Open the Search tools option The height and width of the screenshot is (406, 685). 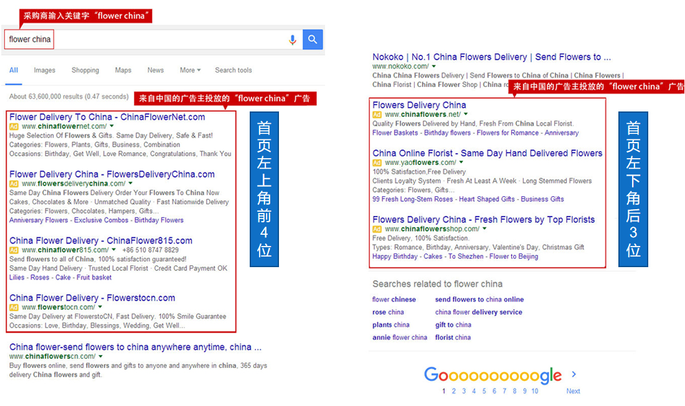coord(234,70)
